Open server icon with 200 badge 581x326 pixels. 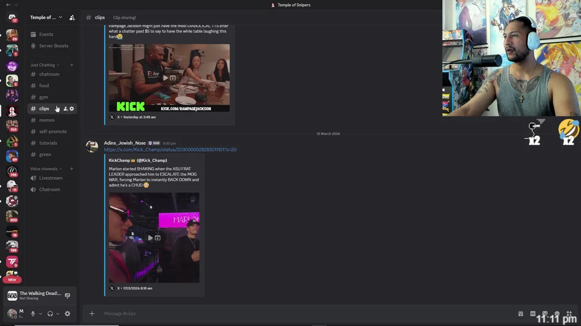(x=12, y=216)
